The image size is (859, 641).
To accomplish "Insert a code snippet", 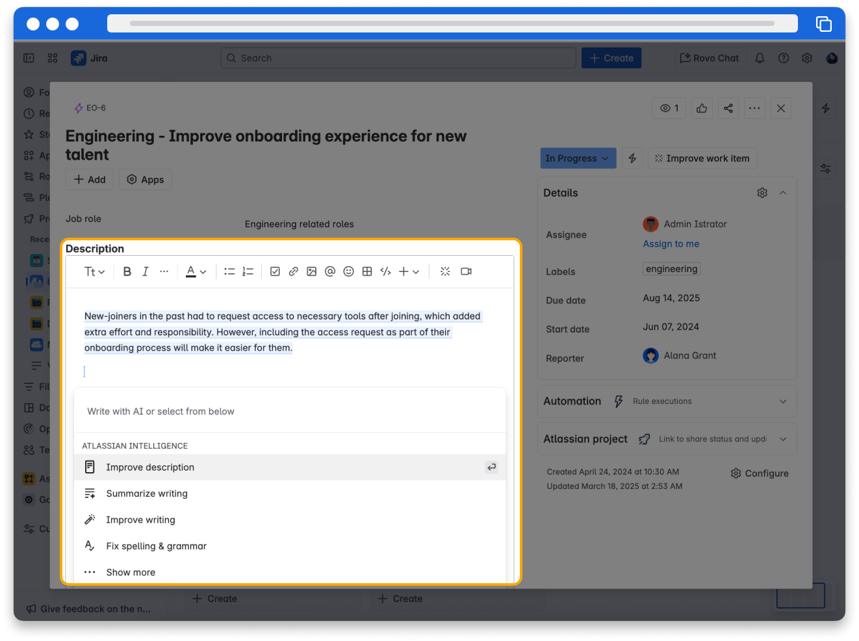I will (385, 271).
